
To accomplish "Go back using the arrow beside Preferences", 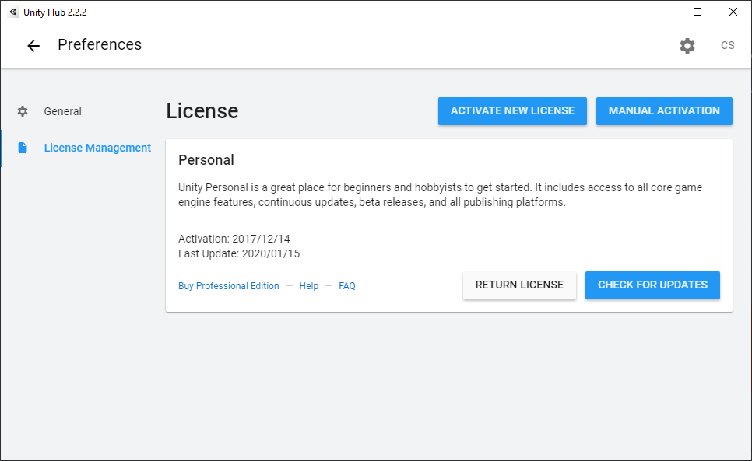I will 33,45.
